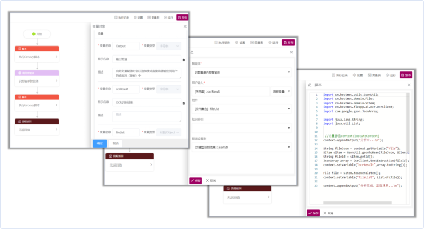Close the 脚本 editor panel
This screenshot has height=229, width=424.
tap(408, 85)
